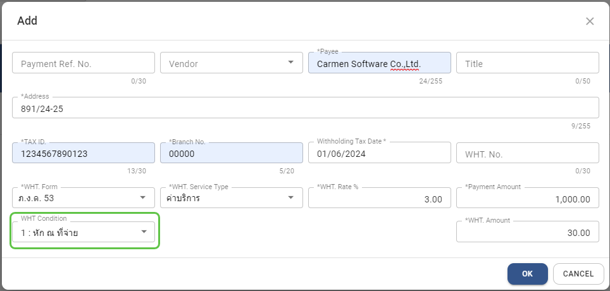Click the Address field showing 891/24-25
This screenshot has height=291, width=610.
coord(305,108)
